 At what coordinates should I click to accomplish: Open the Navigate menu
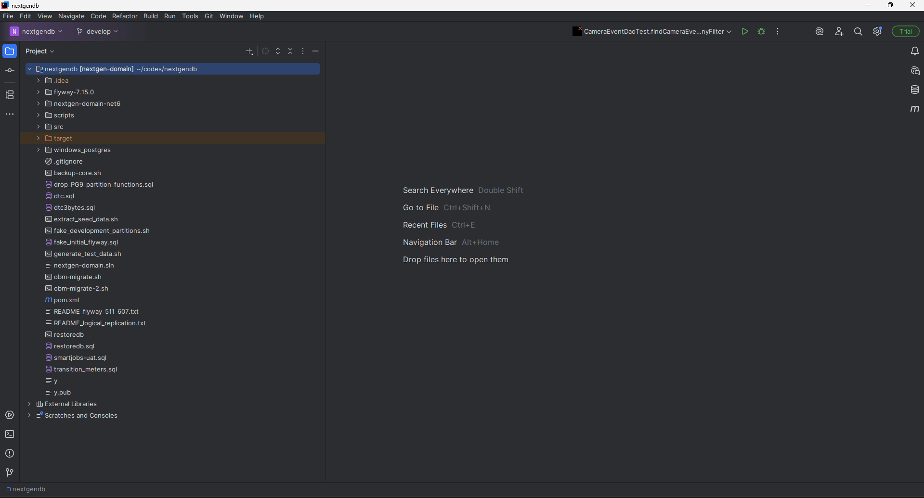[71, 16]
